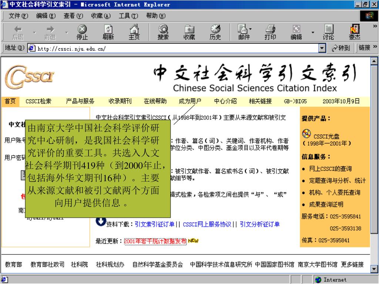Open CSSCI网上服务协议 link

click(x=207, y=224)
